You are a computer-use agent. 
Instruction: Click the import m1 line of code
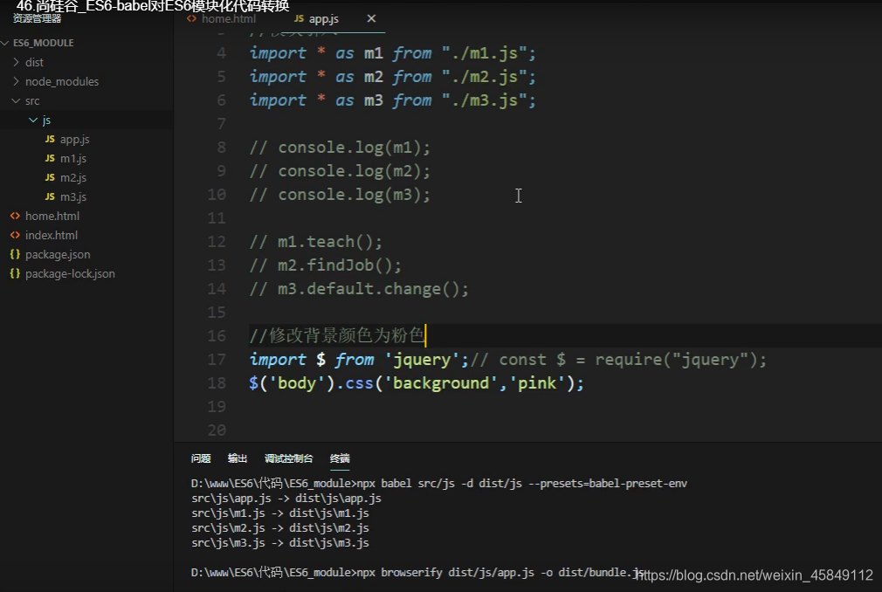[x=393, y=53]
